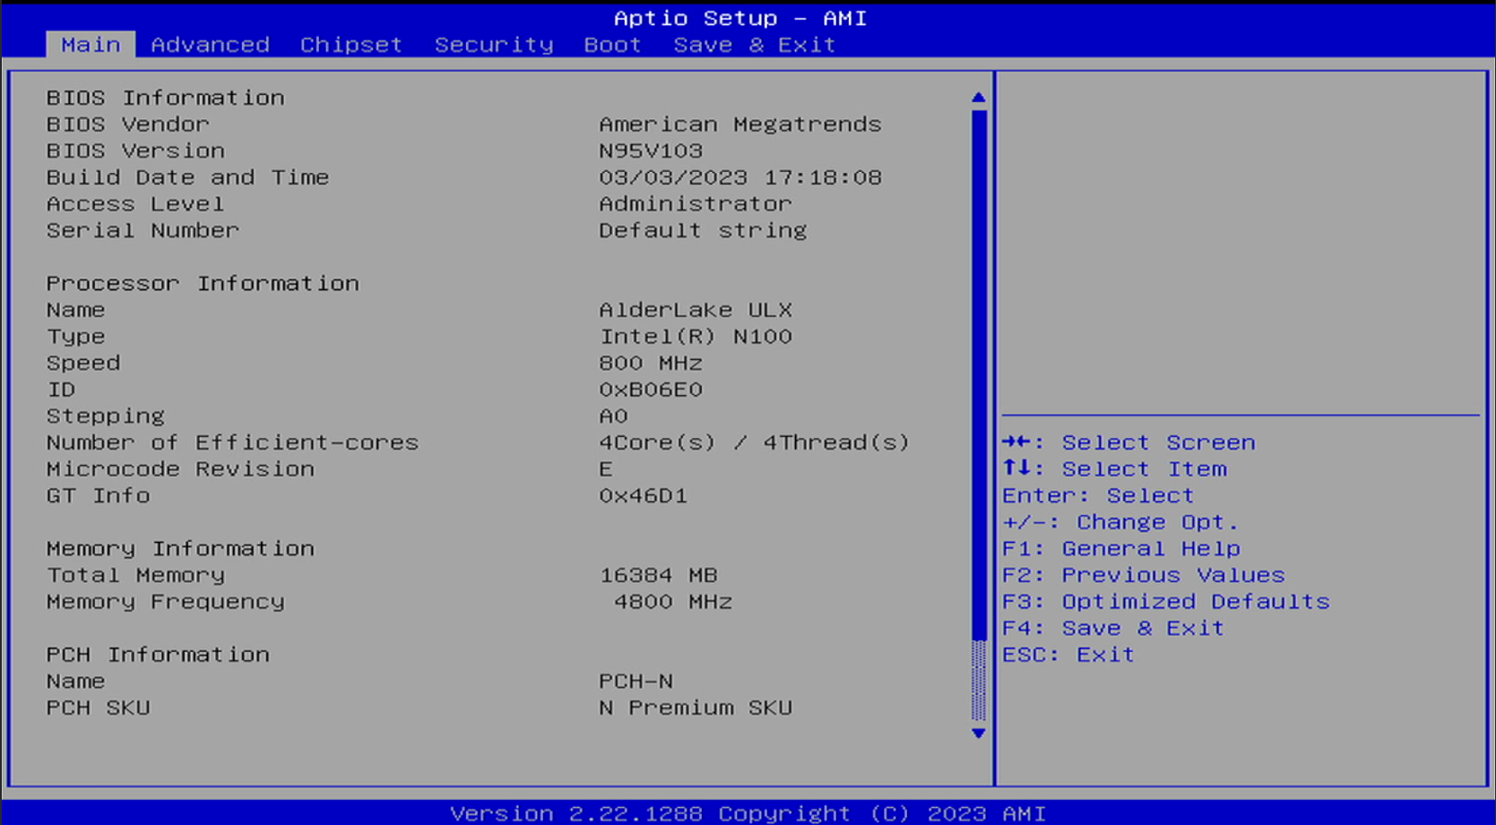Click the vertical scrollbar thumb
The width and height of the screenshot is (1496, 825).
coord(978,374)
